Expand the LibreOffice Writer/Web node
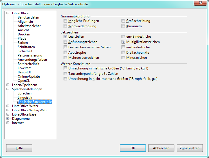Screen dimensions: 209x158 tap(8, 110)
